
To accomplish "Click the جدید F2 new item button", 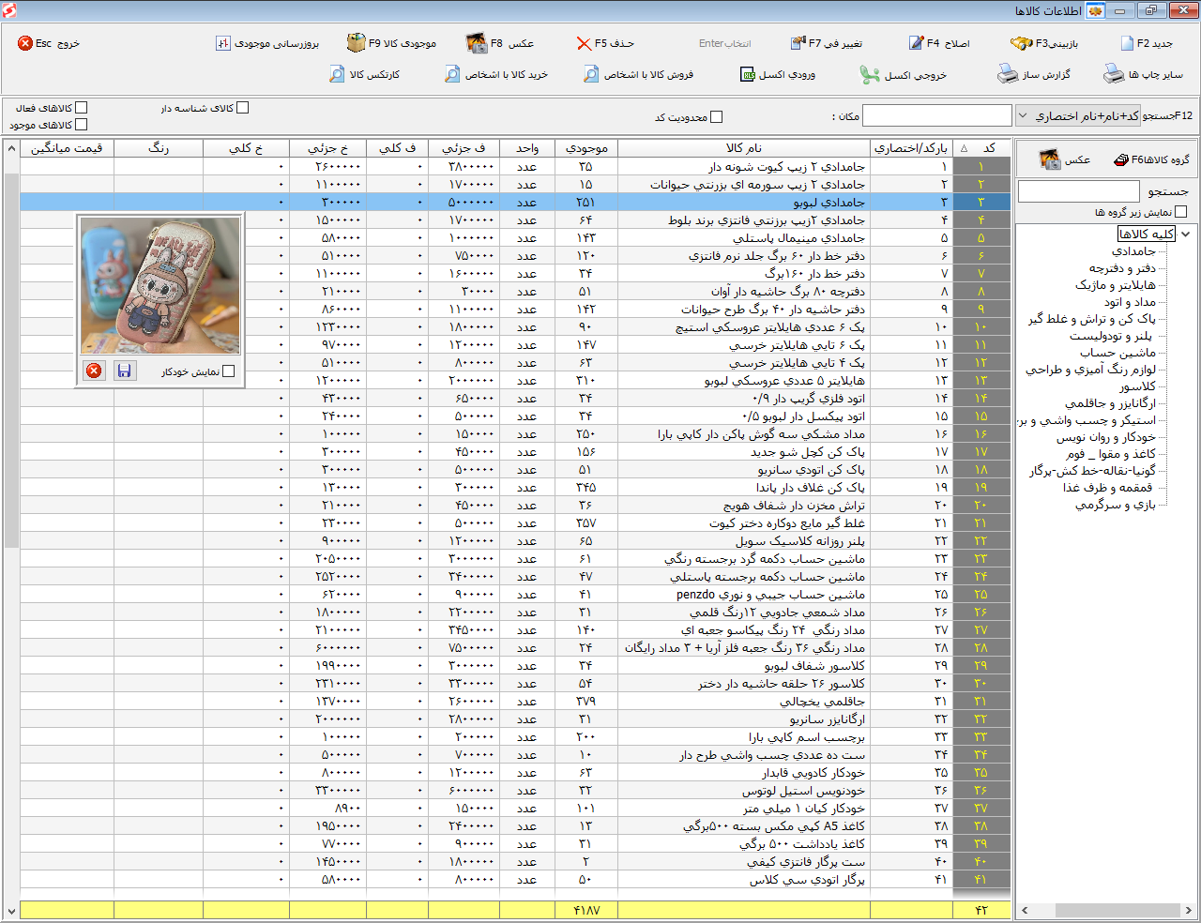I will [x=1147, y=43].
